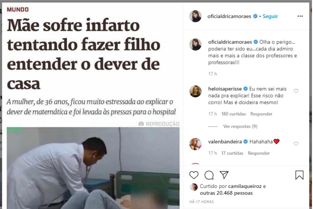
Task: Open valenbandeira's avatar
Action: pyautogui.click(x=195, y=144)
